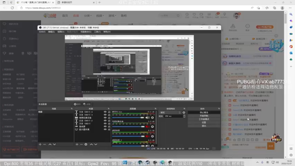
Task: Open the 工具(T) menu in OBS
Action: (x=97, y=32)
